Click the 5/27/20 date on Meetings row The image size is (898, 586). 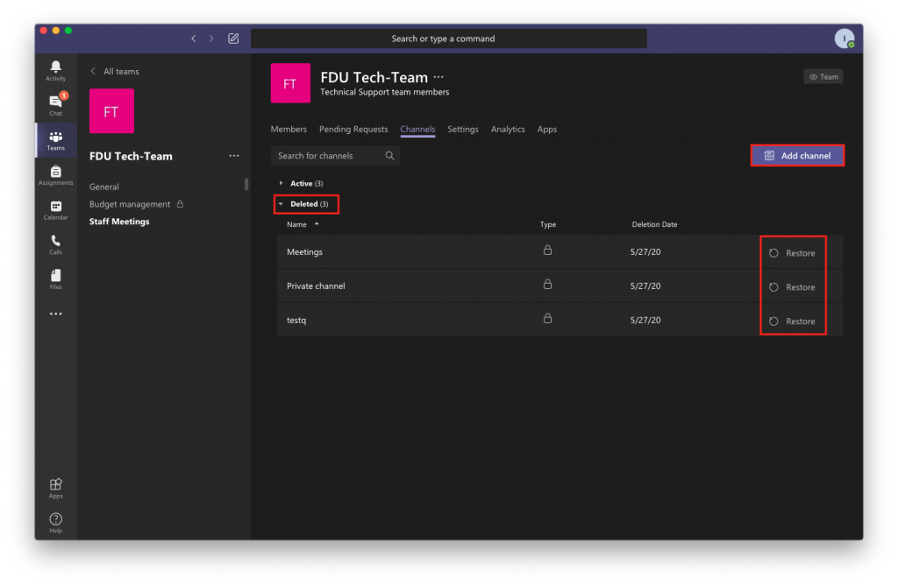(x=645, y=251)
